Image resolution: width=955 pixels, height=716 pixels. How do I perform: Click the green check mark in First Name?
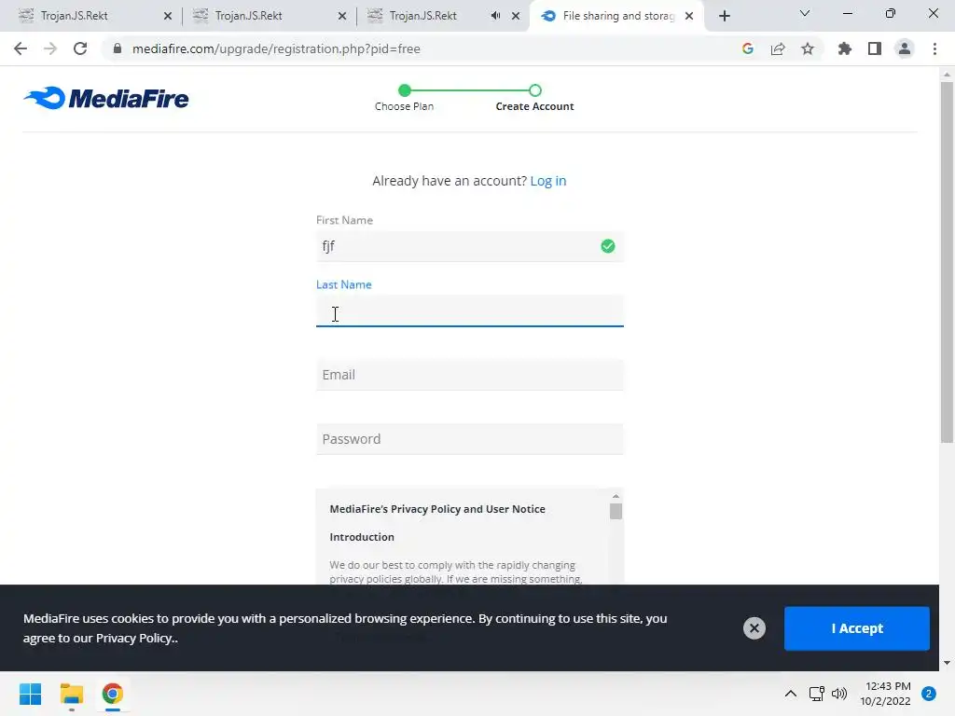click(x=608, y=246)
